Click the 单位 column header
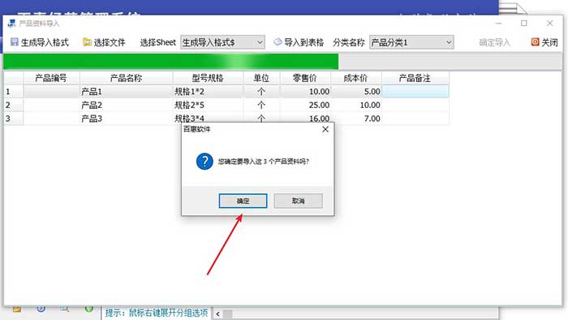 coord(261,78)
